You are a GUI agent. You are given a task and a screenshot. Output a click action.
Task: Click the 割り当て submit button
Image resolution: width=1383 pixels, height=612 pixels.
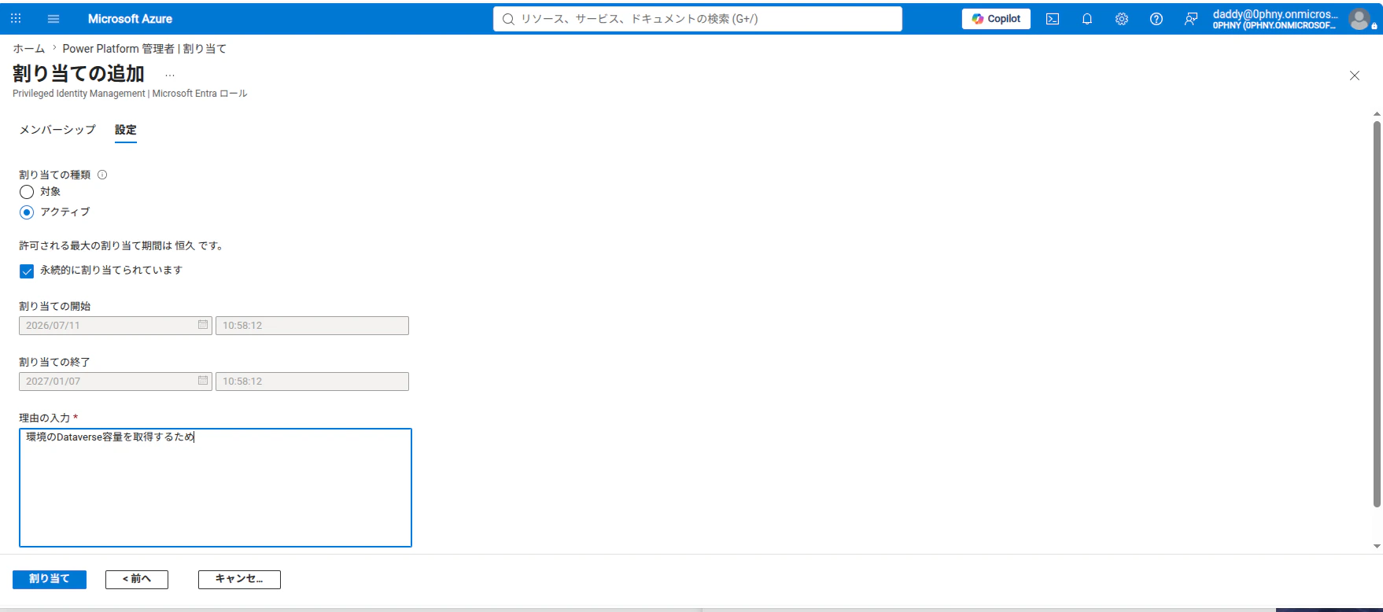click(x=50, y=579)
